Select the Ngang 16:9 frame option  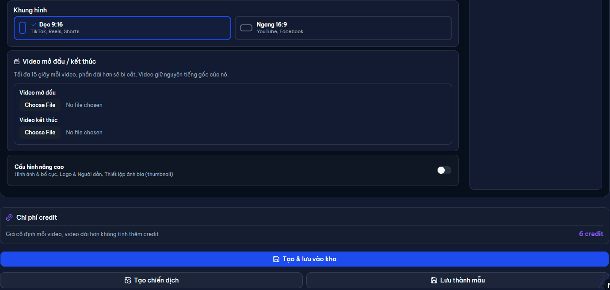[343, 28]
